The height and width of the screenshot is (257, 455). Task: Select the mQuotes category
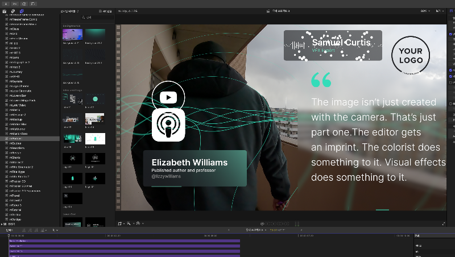coord(15,143)
